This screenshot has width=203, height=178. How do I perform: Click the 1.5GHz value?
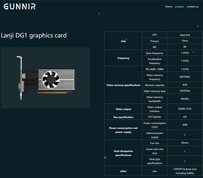point(185,61)
